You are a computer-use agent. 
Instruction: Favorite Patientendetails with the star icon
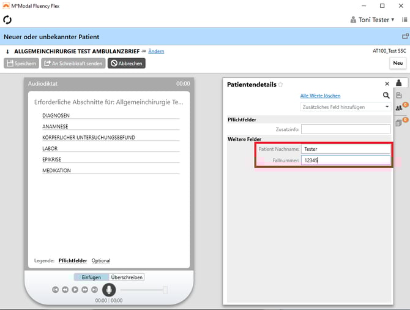[281, 85]
